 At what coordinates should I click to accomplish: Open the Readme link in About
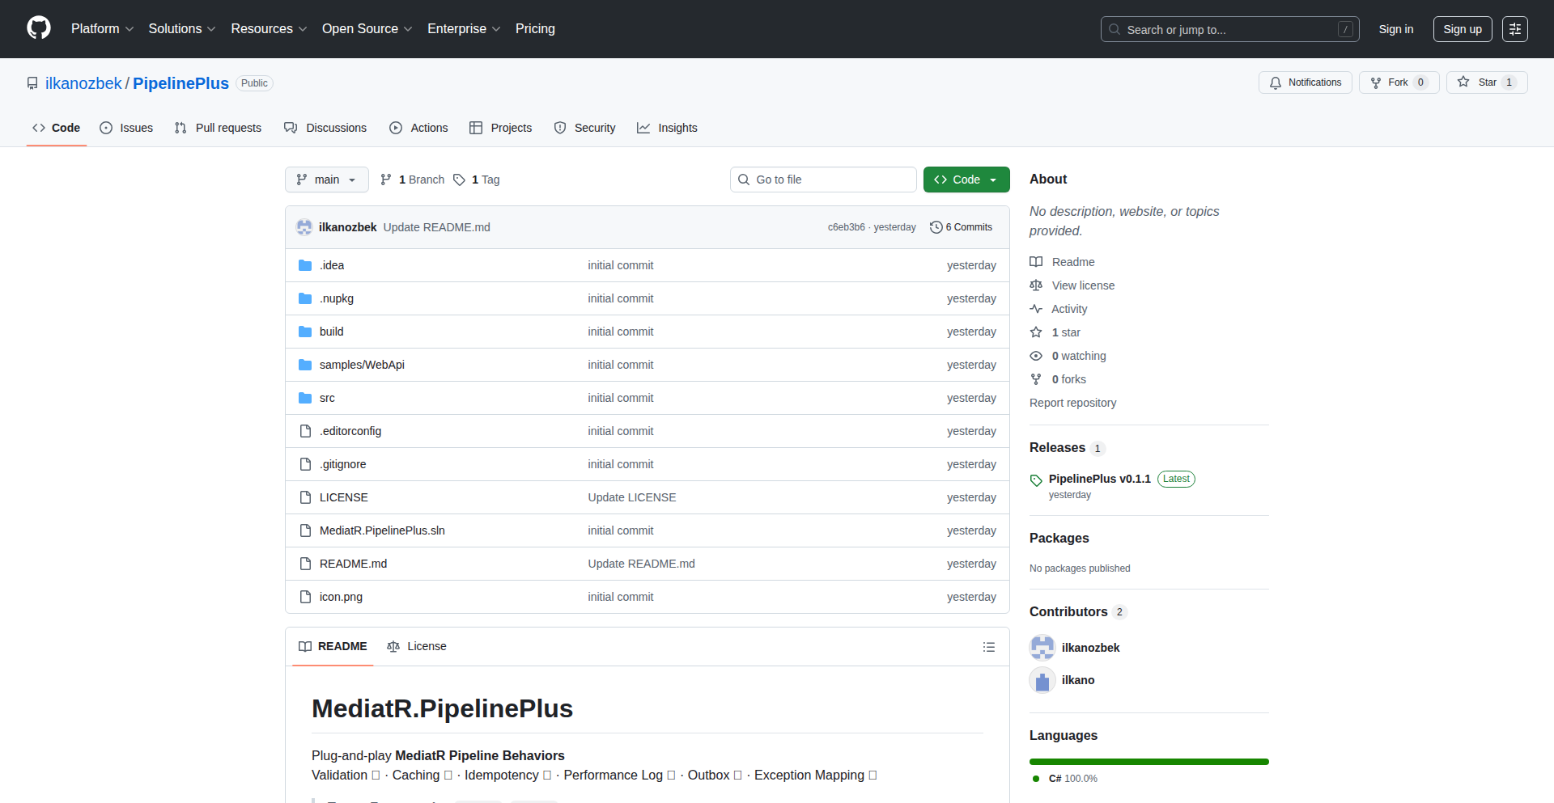1062,262
